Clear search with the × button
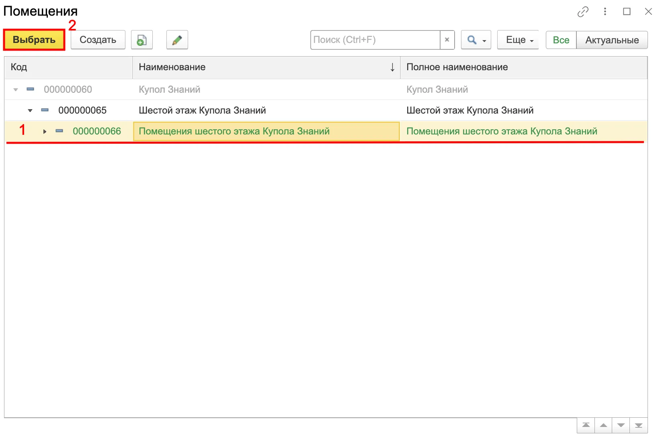Image resolution: width=660 pixels, height=439 pixels. (447, 40)
